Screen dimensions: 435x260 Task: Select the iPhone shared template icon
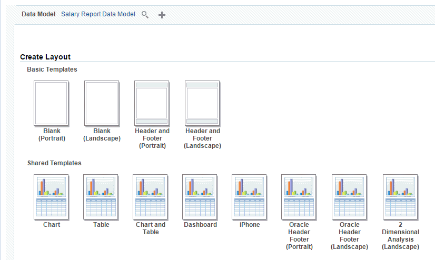(x=250, y=197)
